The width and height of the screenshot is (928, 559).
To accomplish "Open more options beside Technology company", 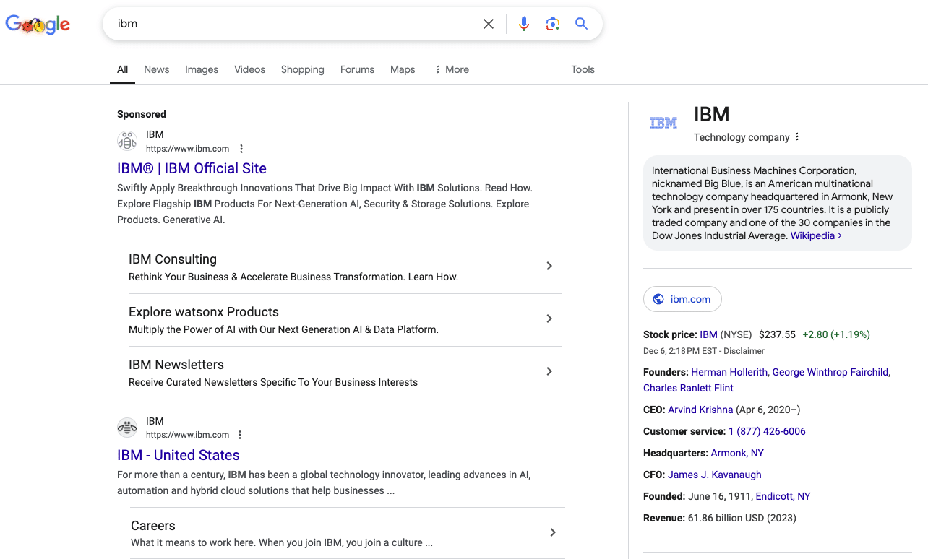I will click(797, 137).
